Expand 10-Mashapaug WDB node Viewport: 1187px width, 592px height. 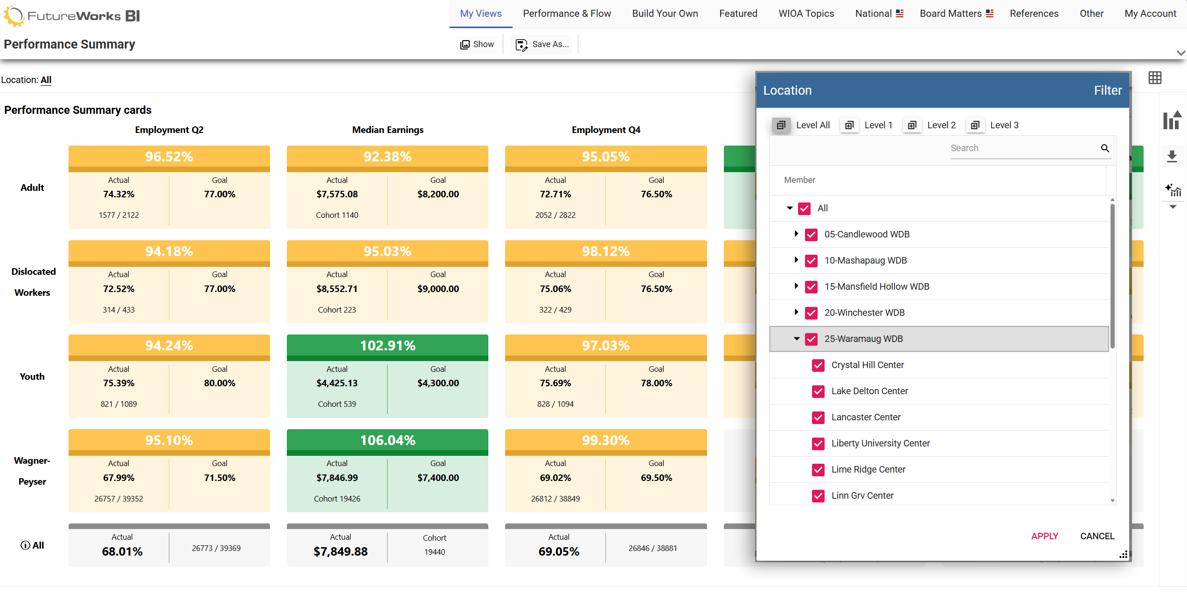click(x=796, y=260)
